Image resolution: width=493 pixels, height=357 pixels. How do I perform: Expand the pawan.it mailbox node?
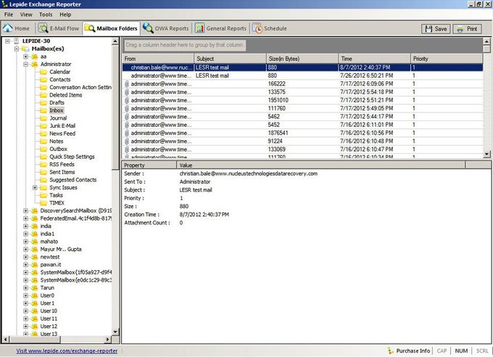[x=26, y=265]
